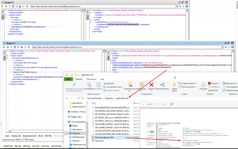Image resolution: width=238 pixels, height=149 pixels.
Task: Open the Auth tab below the request
Action: pos(7,136)
